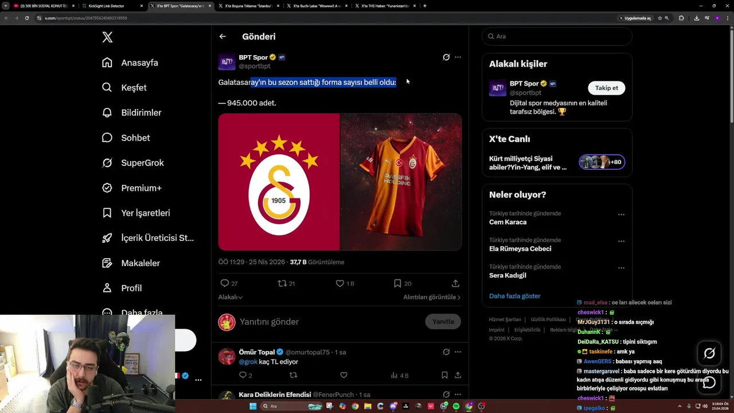734x413 pixels.
Task: Open the Windows Start menu
Action: (x=252, y=406)
